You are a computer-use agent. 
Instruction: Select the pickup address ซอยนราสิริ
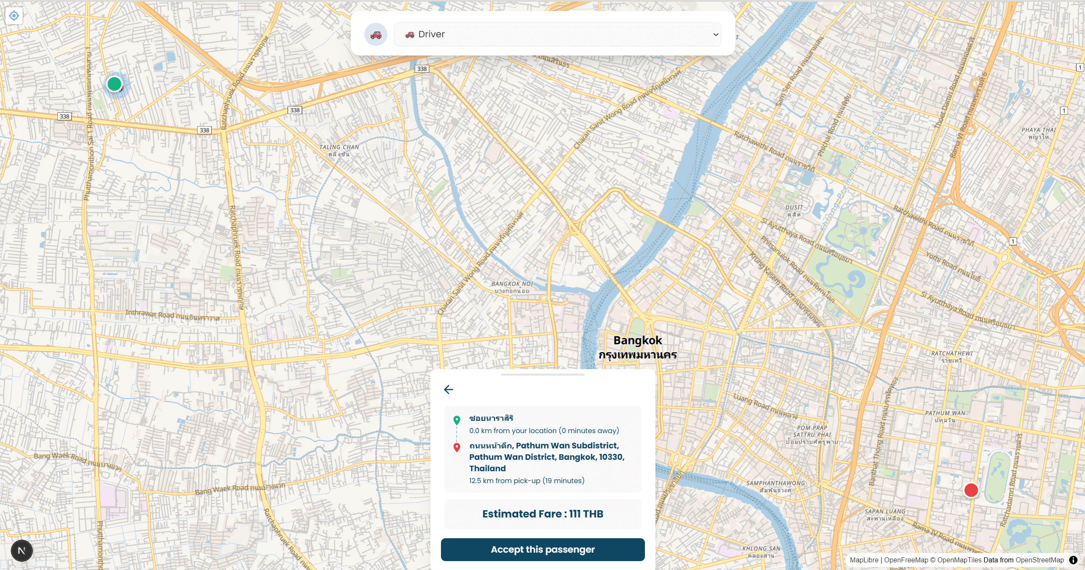pos(491,418)
